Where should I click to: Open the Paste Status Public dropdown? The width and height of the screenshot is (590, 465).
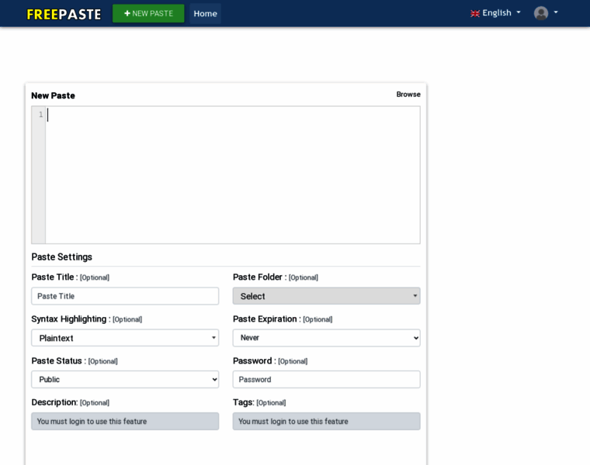[x=125, y=380]
